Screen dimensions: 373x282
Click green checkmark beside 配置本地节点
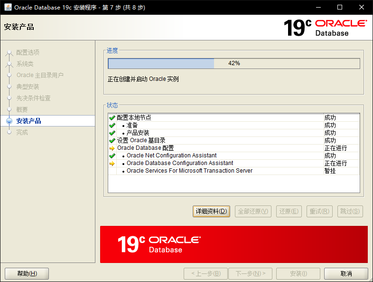[112, 118]
